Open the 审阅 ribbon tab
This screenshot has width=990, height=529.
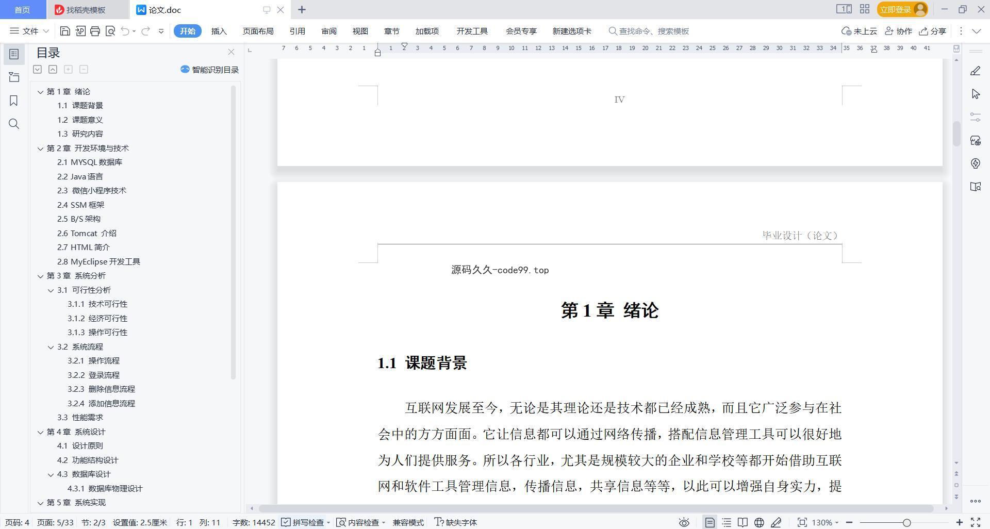point(328,31)
